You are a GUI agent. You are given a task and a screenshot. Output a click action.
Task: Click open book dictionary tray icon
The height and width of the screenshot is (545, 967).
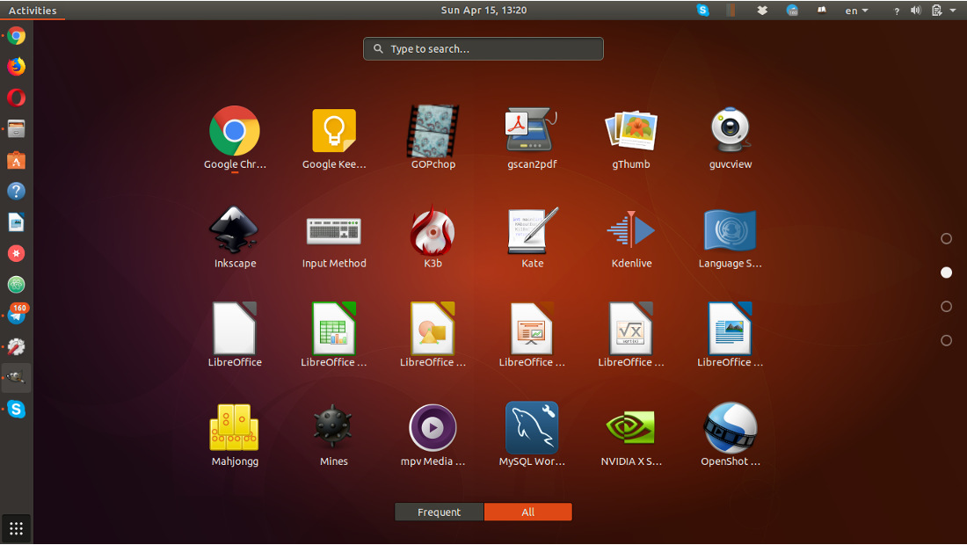click(x=822, y=11)
